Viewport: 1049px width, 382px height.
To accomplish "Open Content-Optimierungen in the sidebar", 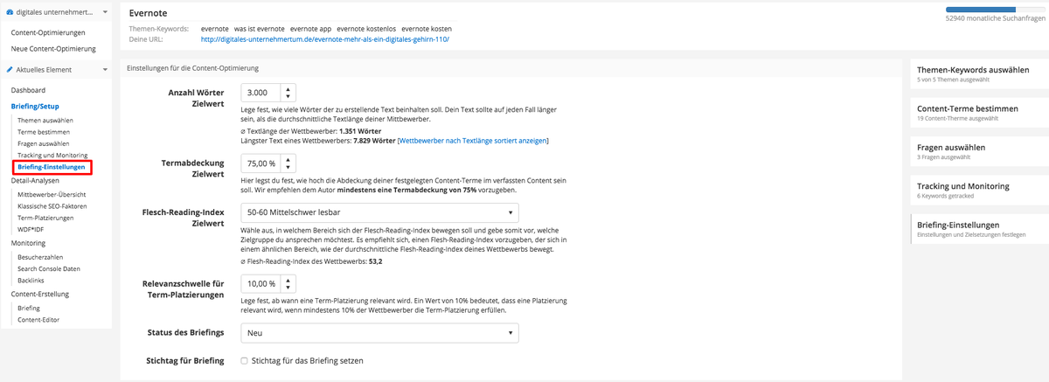I will 46,32.
